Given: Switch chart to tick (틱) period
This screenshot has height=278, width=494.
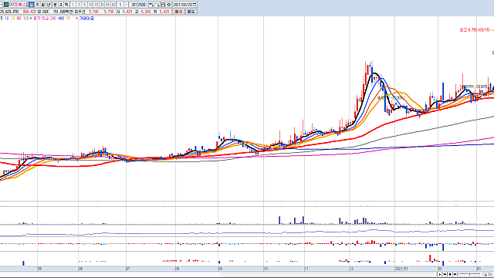Looking at the screenshot, I should (x=67, y=5).
